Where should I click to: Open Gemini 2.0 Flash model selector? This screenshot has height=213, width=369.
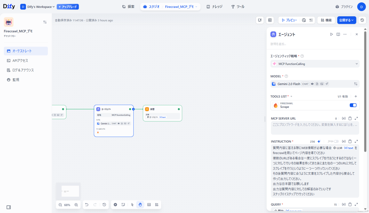315,84
